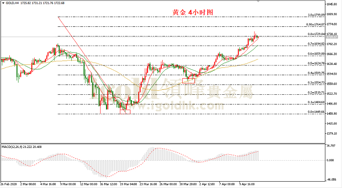Click price axis value 1415.00
342x188 pixels.
pos(332,124)
